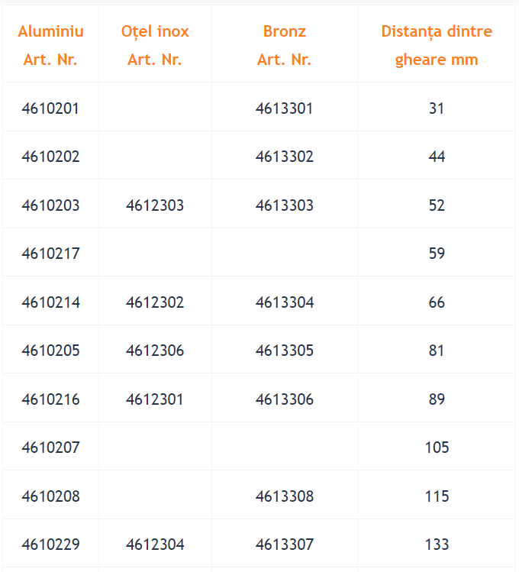Select stainless steel article 4612304
Screen dimensions: 519x572
tap(155, 545)
